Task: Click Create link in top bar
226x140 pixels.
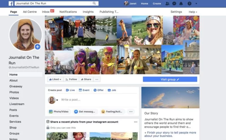Action: (157, 4)
